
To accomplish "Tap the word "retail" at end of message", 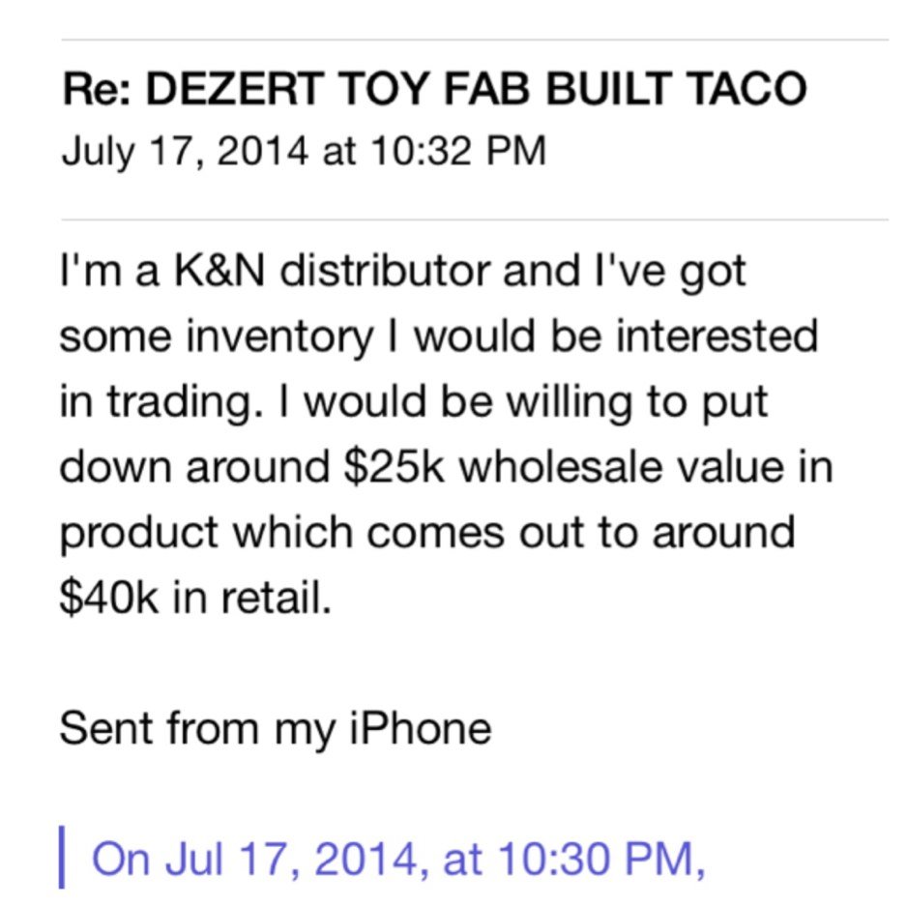I will (278, 599).
